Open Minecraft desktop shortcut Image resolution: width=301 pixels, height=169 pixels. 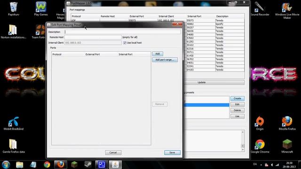tap(287, 146)
